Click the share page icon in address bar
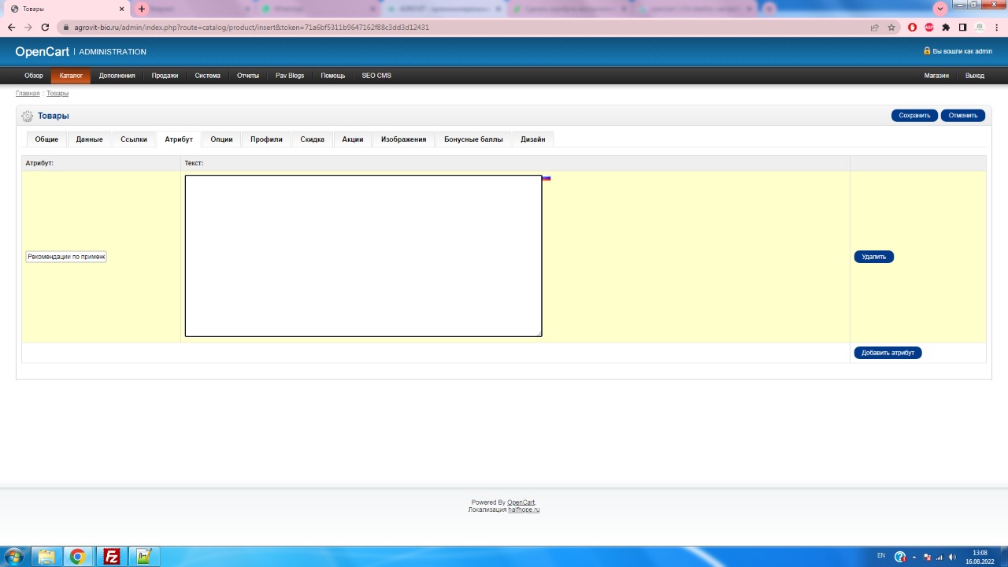This screenshot has height=567, width=1008. [x=874, y=27]
